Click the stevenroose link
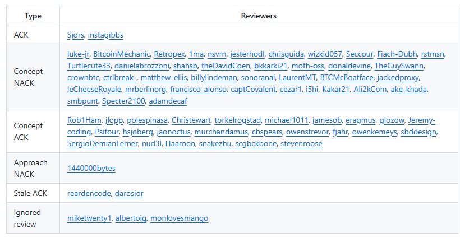Screen dimensions: 460x238 301,144
